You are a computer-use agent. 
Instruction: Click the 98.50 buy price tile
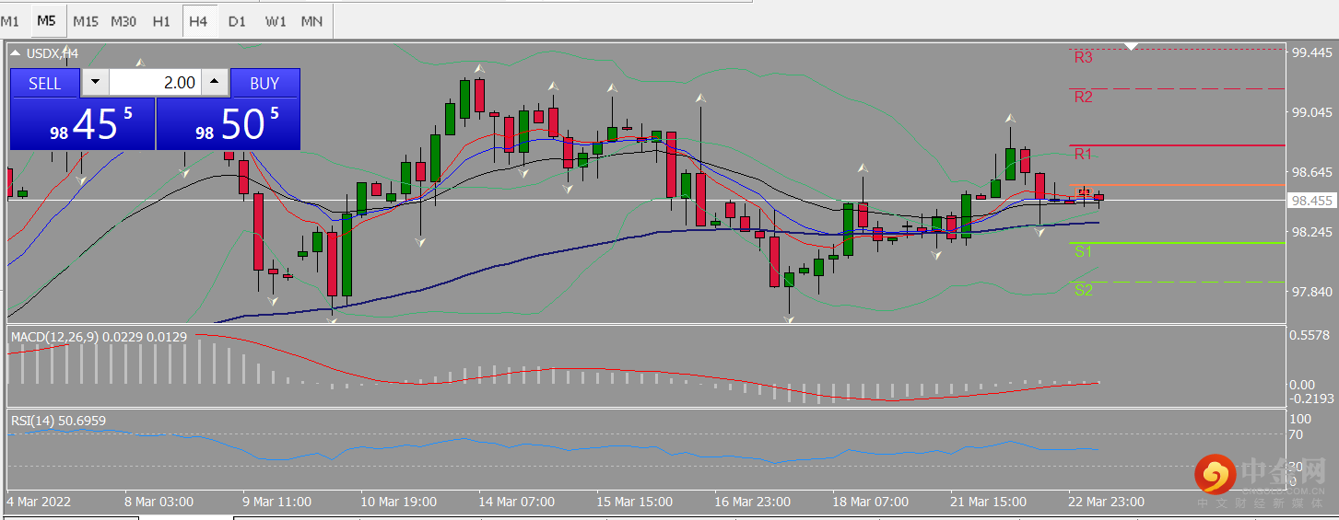coord(229,124)
